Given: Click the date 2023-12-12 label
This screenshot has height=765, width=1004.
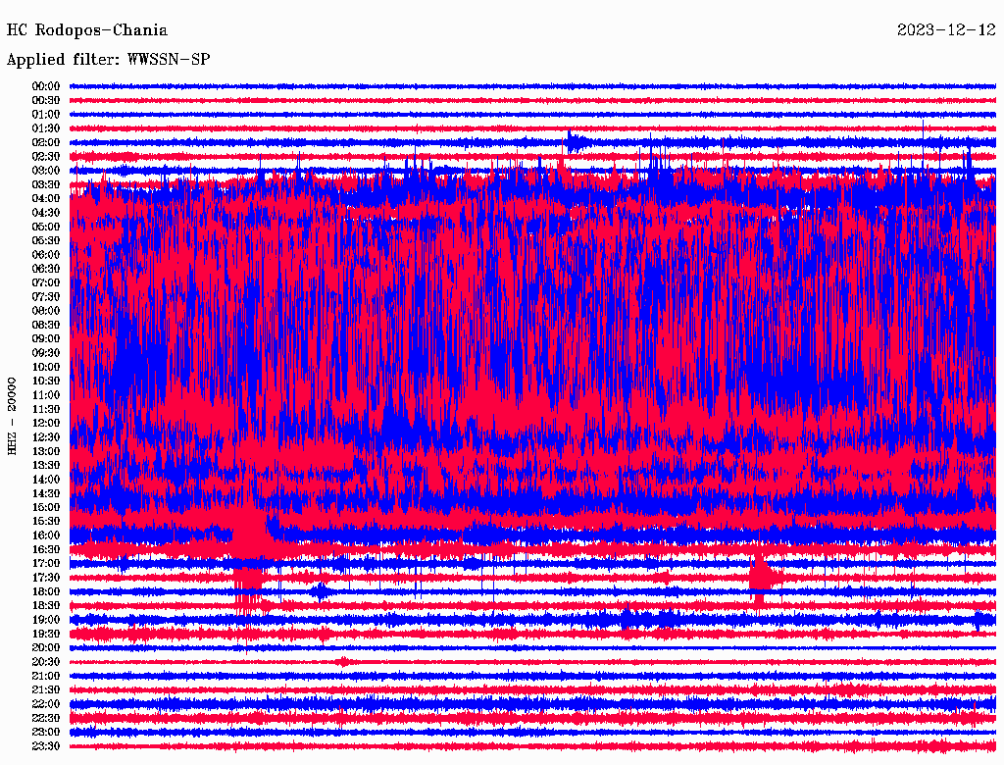Looking at the screenshot, I should coord(946,30).
